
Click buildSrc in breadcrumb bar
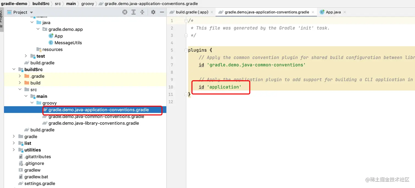41,4
